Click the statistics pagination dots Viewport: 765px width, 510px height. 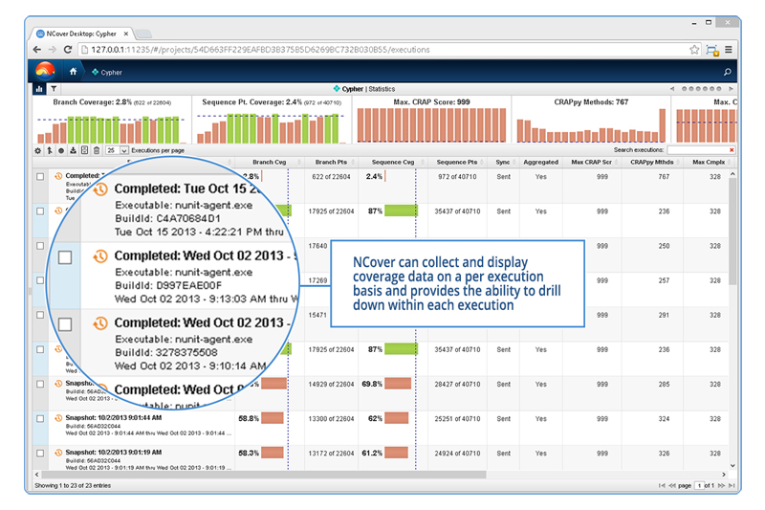(x=701, y=89)
